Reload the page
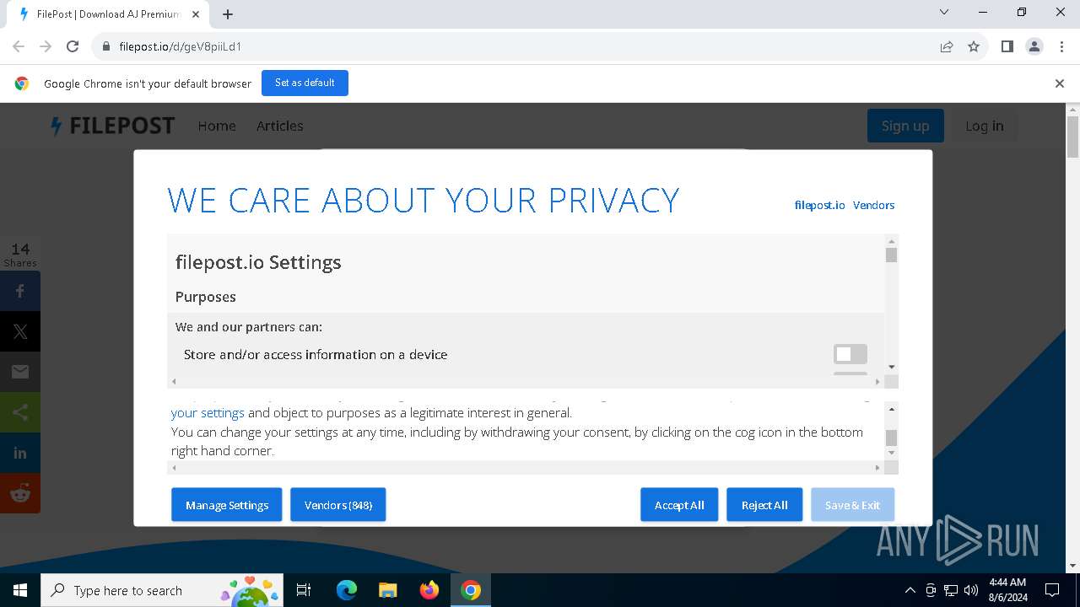This screenshot has width=1080, height=607. 73,46
